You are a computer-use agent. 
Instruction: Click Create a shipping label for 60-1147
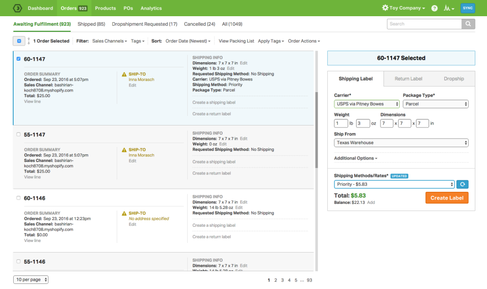point(214,103)
